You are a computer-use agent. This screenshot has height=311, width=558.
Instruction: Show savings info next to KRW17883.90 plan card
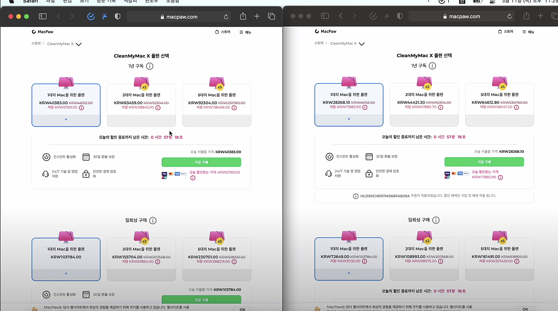365,107
